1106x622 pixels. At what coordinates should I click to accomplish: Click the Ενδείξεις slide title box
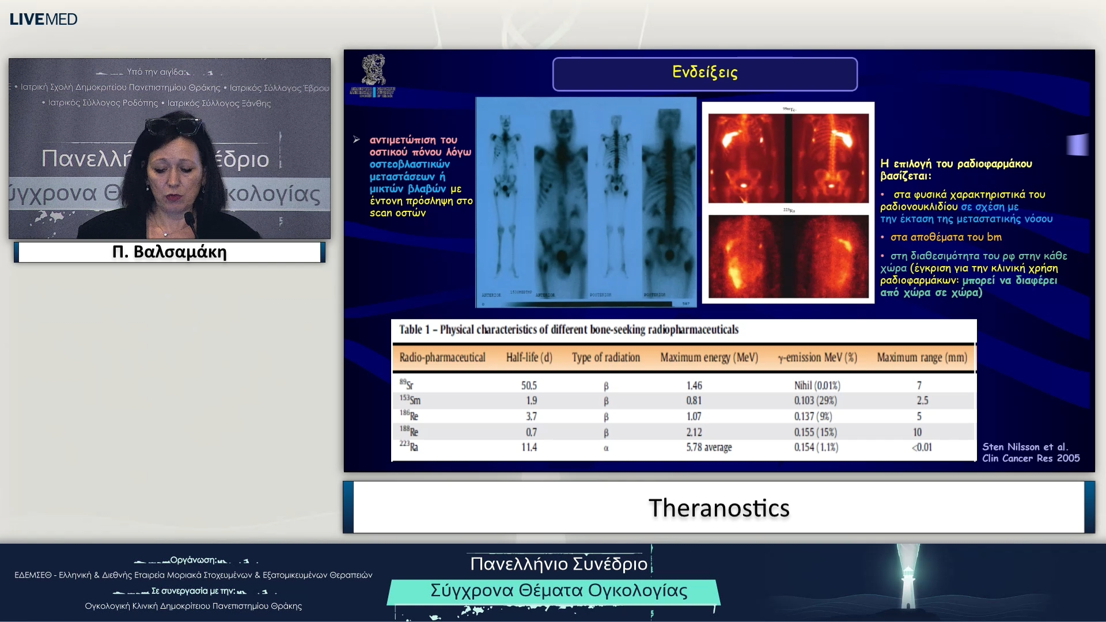coord(704,74)
